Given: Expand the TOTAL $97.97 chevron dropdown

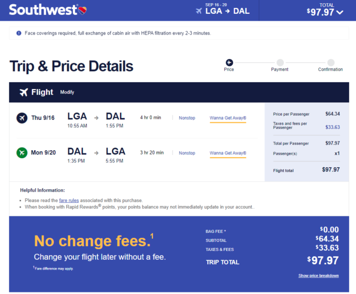Looking at the screenshot, I should (x=340, y=12).
